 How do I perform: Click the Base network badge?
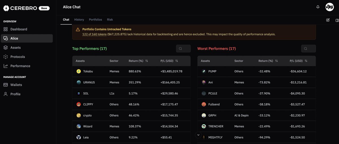pos(44,8)
